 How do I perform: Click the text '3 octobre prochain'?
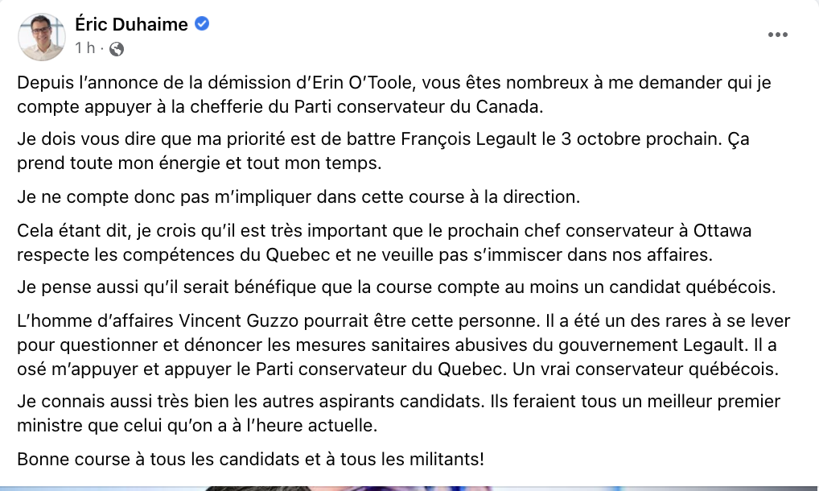pyautogui.click(x=640, y=139)
